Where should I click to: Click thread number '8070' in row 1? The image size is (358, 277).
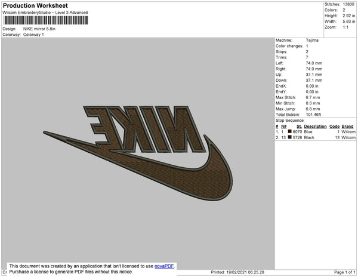[x=297, y=132]
